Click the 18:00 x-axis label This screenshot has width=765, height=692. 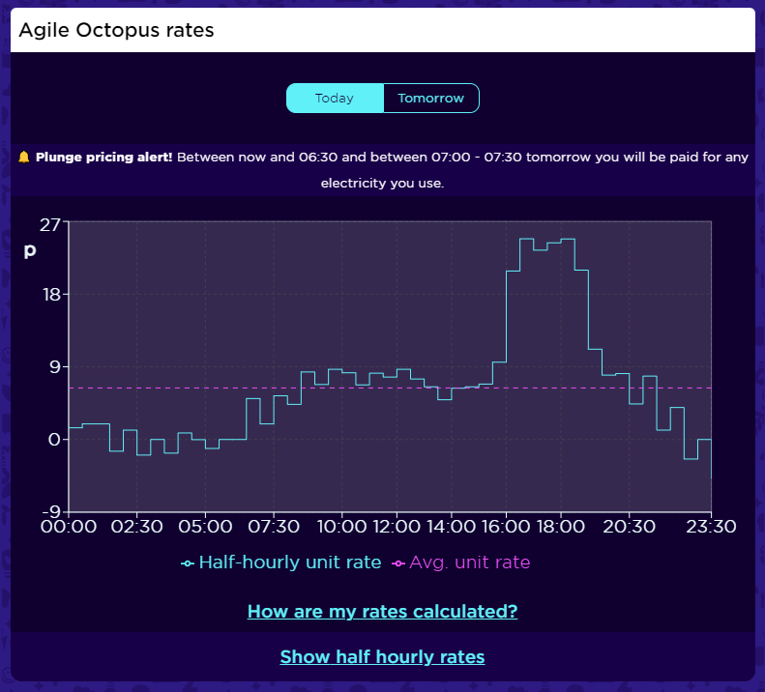coord(561,527)
